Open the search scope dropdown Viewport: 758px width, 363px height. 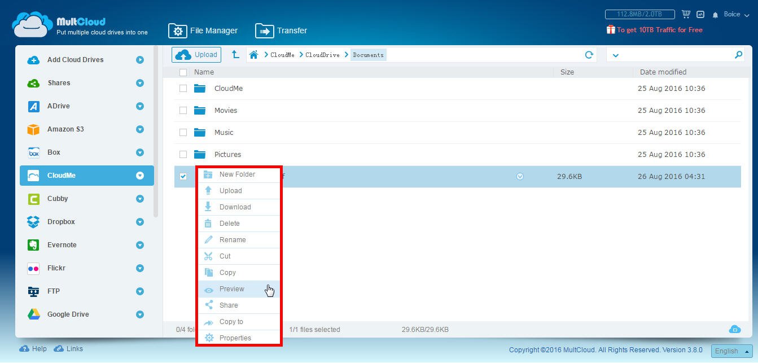click(615, 55)
